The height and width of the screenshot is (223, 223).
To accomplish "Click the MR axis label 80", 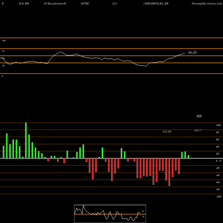I will click(x=218, y=132).
